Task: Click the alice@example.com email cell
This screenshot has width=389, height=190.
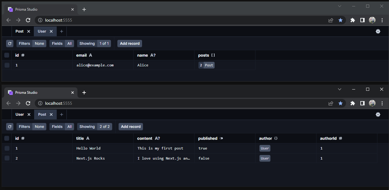Action: pos(95,65)
